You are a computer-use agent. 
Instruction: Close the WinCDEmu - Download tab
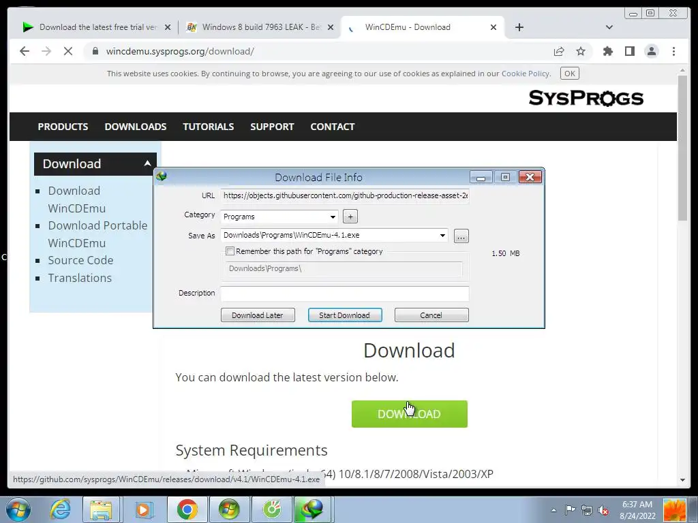coord(494,27)
